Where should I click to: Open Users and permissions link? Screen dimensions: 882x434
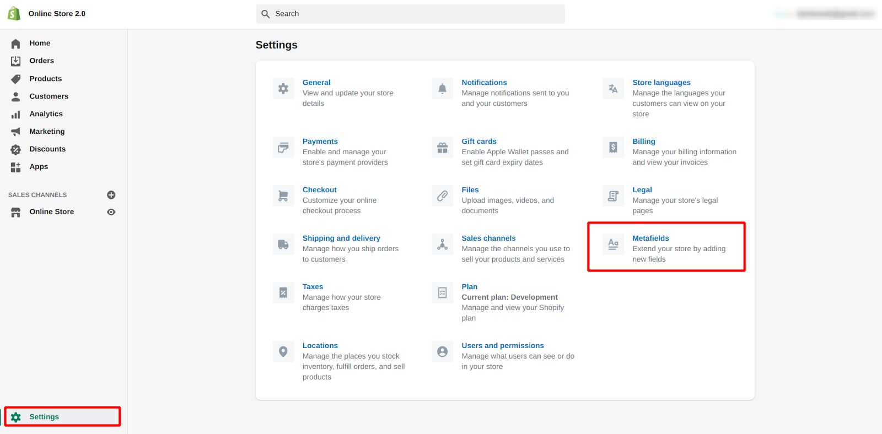503,346
